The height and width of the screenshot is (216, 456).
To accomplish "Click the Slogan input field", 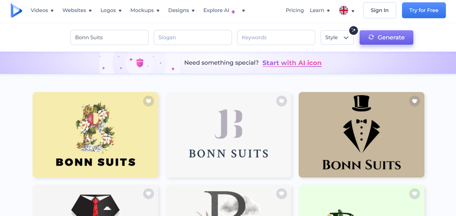I will click(193, 38).
